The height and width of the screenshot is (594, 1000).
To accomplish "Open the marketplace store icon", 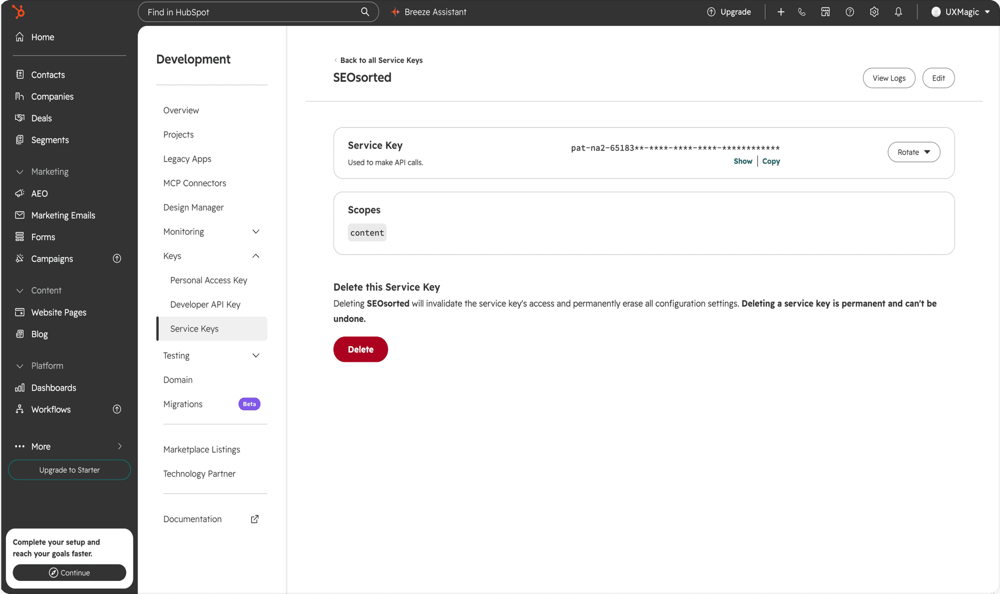I will tap(826, 12).
